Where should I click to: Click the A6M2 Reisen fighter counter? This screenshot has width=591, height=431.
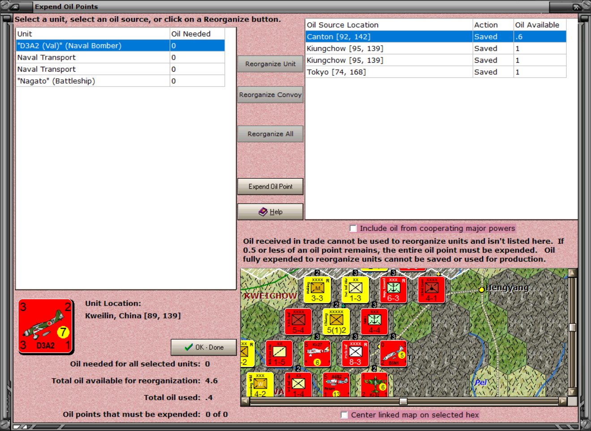pyautogui.click(x=336, y=385)
